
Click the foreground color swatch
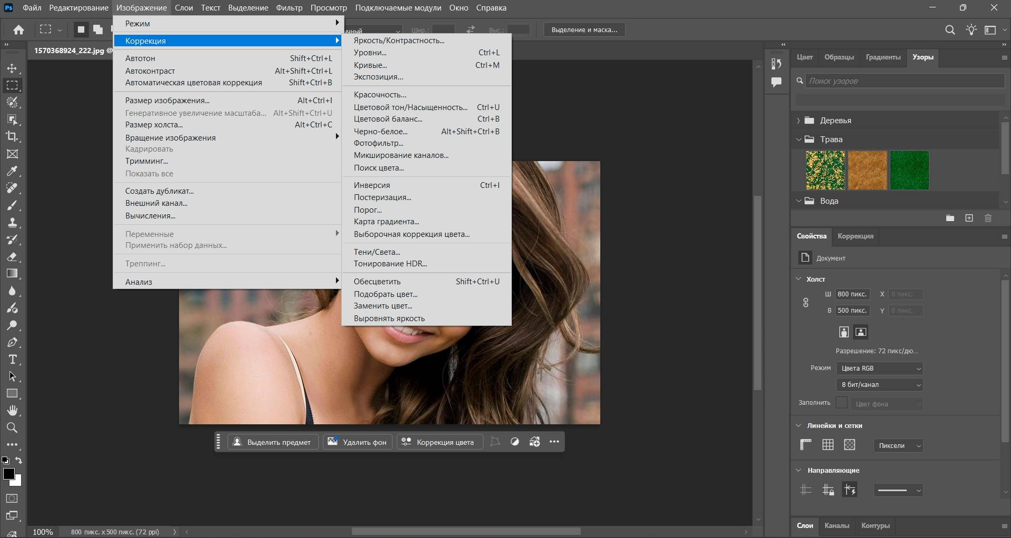click(9, 474)
